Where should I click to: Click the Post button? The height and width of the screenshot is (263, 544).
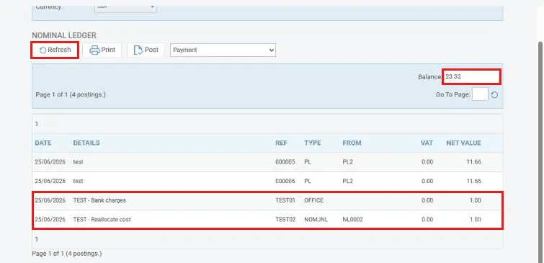pos(146,50)
